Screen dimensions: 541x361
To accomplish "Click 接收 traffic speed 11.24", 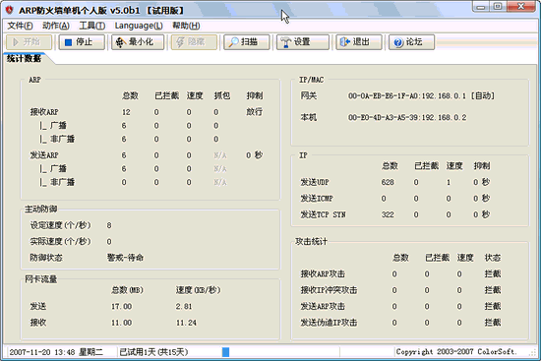I will 186,323.
